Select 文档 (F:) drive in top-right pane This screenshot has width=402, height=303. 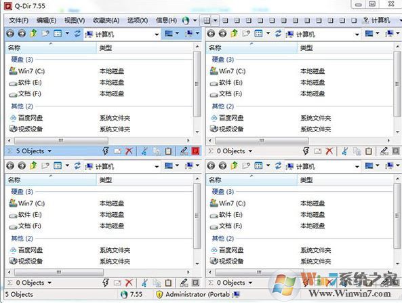(x=226, y=94)
